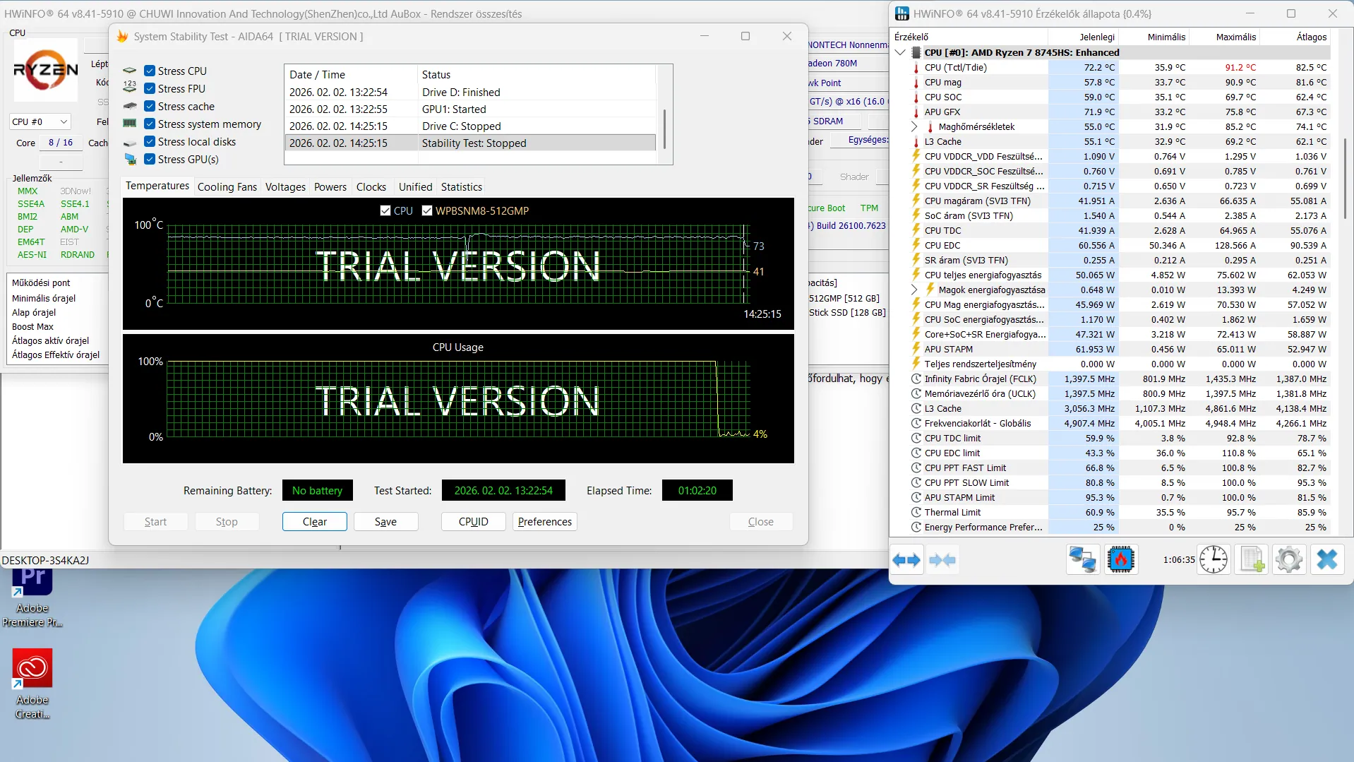Select the Stability Test: Stopped log row
Viewport: 1354px width, 762px height.
[471, 143]
